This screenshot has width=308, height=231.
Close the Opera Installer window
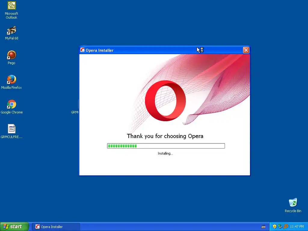pos(246,50)
